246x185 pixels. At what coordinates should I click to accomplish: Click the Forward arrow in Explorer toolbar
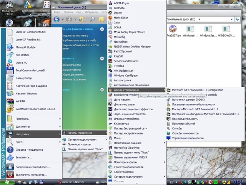[69, 19]
